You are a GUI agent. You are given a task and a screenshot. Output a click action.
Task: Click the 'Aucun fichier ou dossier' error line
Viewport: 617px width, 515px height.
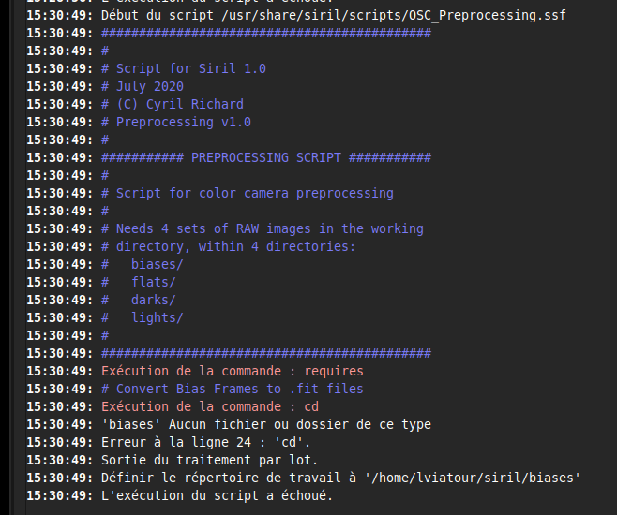(x=265, y=425)
